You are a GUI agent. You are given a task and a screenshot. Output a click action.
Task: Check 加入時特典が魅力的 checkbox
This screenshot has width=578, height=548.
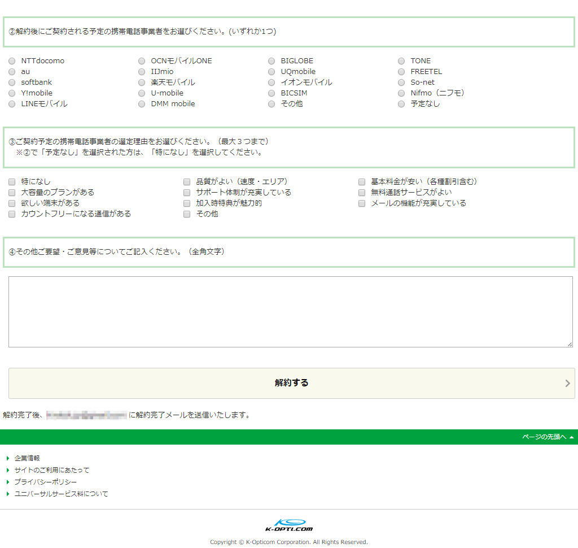coord(187,203)
